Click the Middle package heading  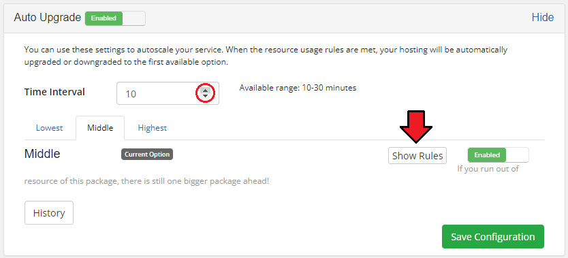(x=42, y=154)
